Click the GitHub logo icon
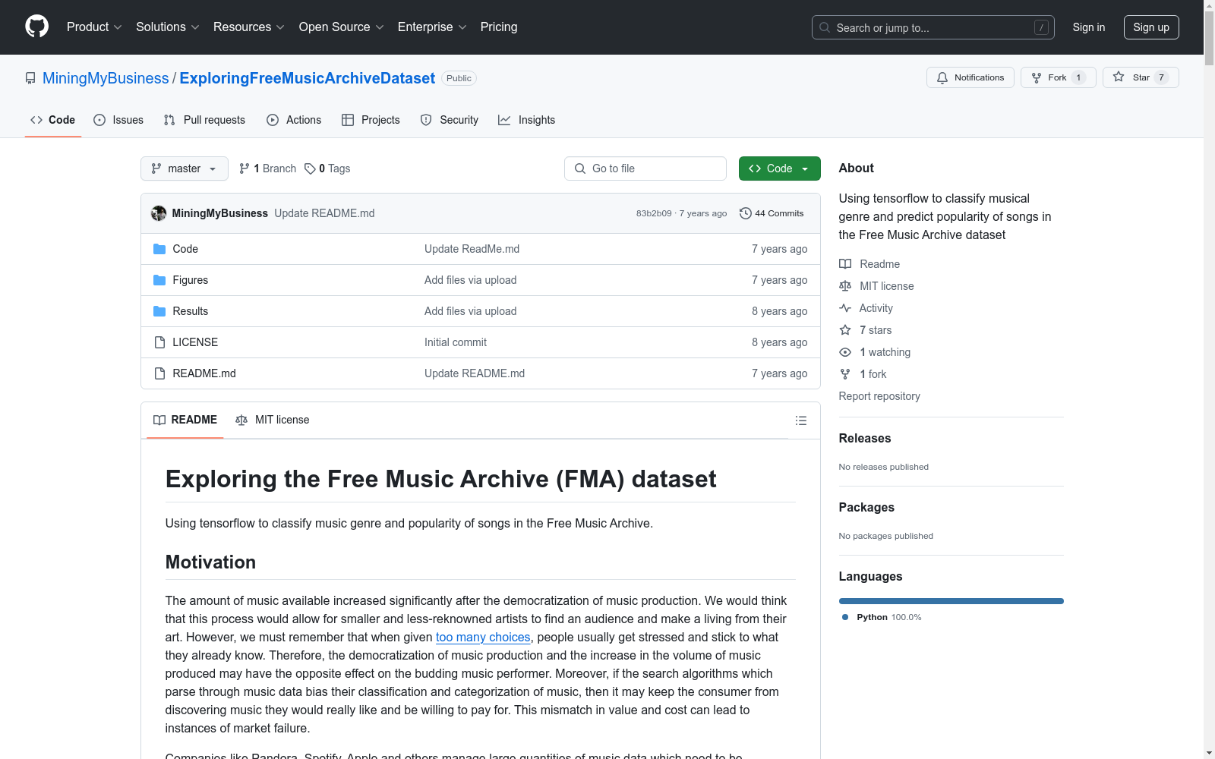The height and width of the screenshot is (759, 1215). (x=36, y=27)
